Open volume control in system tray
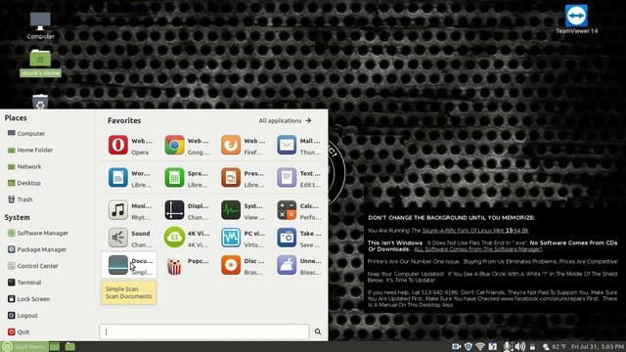 tap(520, 347)
